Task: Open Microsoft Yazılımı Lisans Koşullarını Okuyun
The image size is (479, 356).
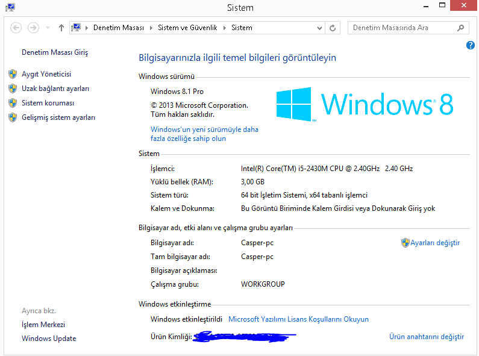Action: (298, 319)
